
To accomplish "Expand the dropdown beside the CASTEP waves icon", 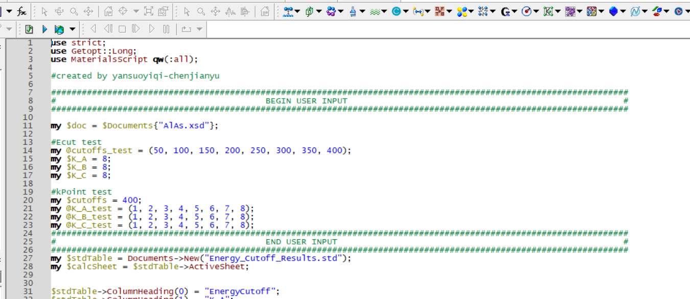I will point(384,11).
